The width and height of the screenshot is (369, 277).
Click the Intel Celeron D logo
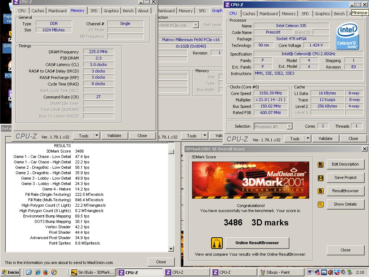point(348,36)
